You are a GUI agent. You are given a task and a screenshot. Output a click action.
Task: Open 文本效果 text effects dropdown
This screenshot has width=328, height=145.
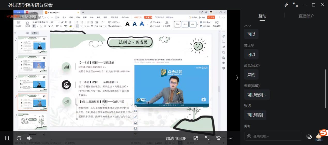(x=167, y=24)
